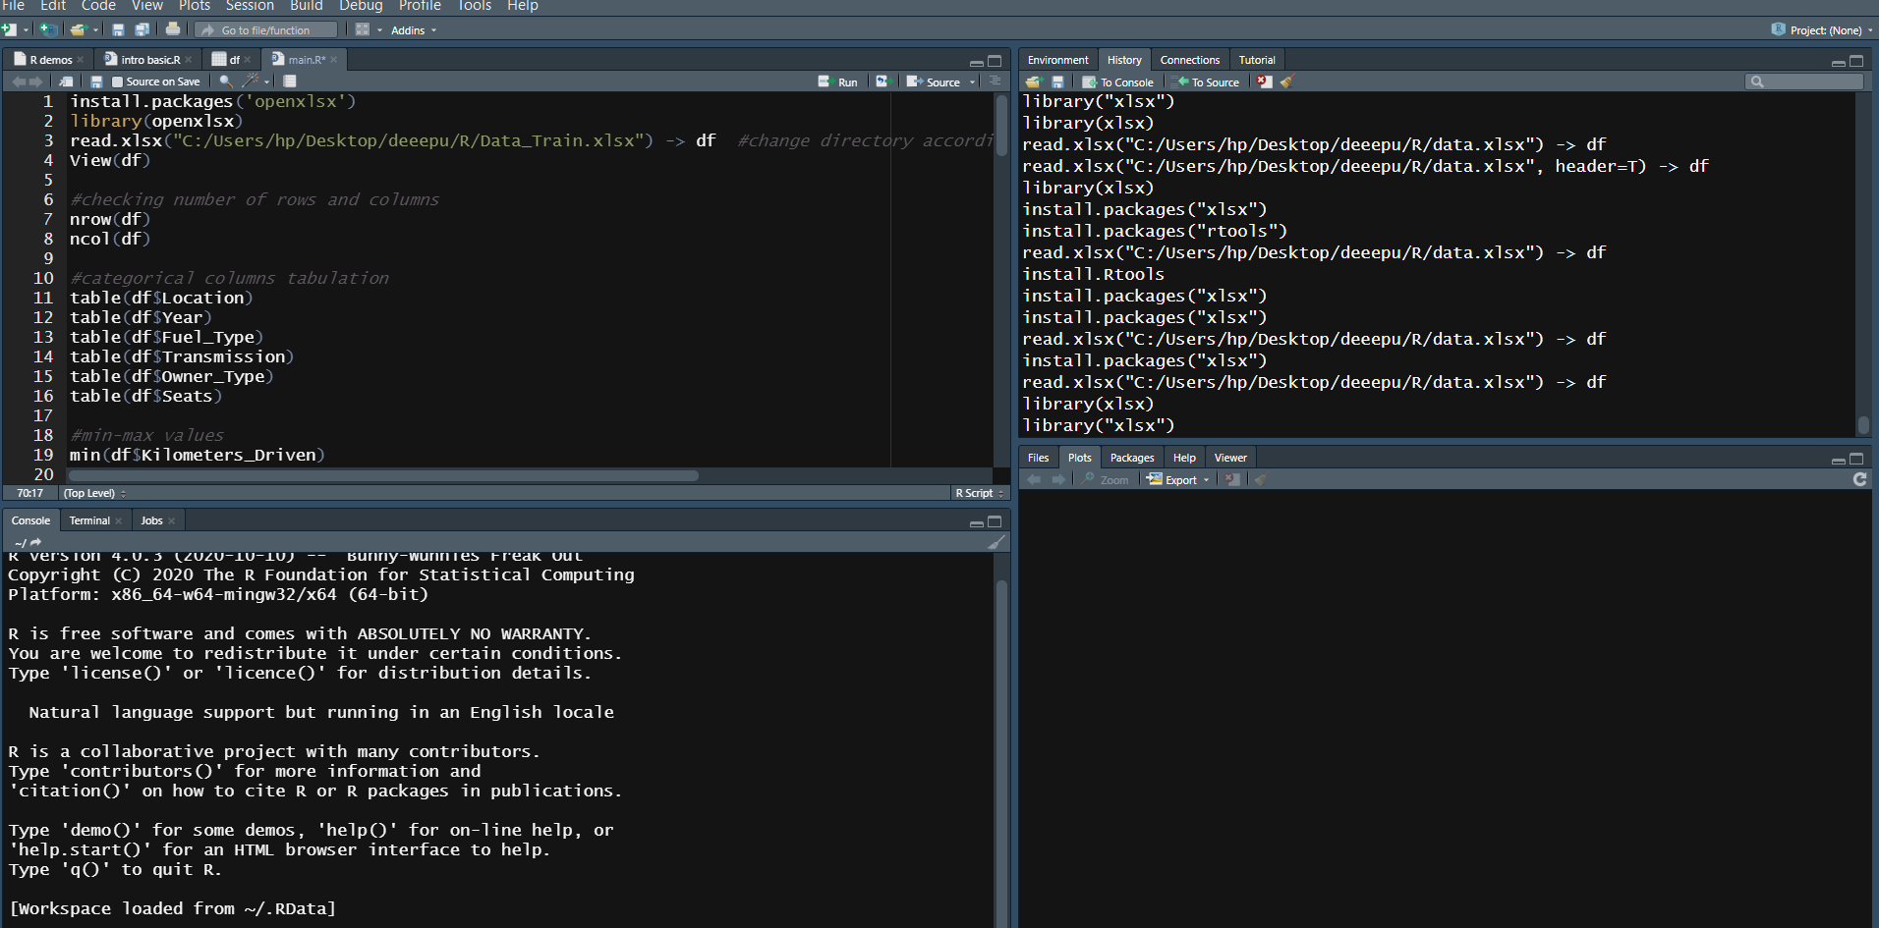Print the current file using printer icon
Viewport: 1879px width, 928px height.
pyautogui.click(x=173, y=29)
